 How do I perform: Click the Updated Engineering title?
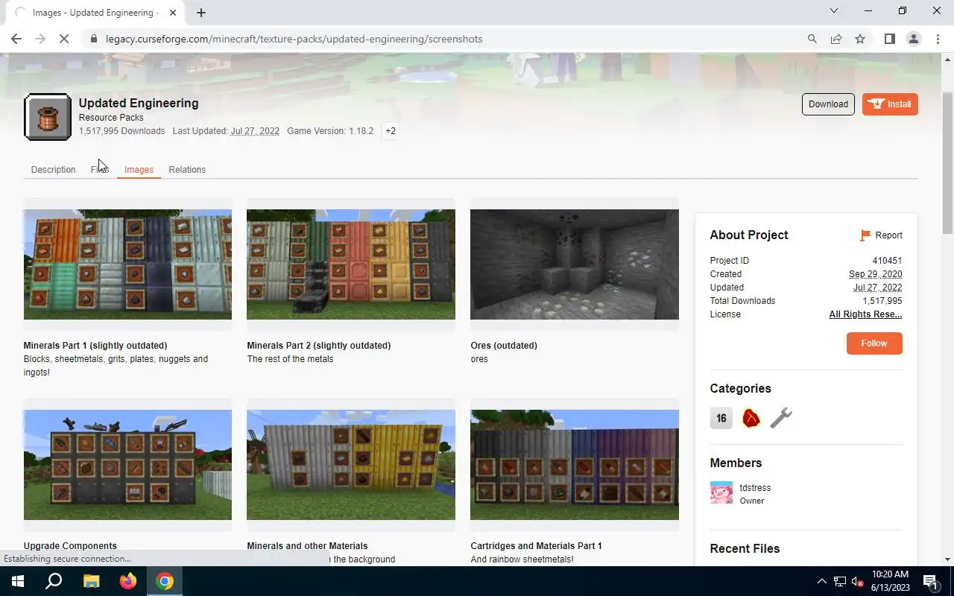click(139, 103)
